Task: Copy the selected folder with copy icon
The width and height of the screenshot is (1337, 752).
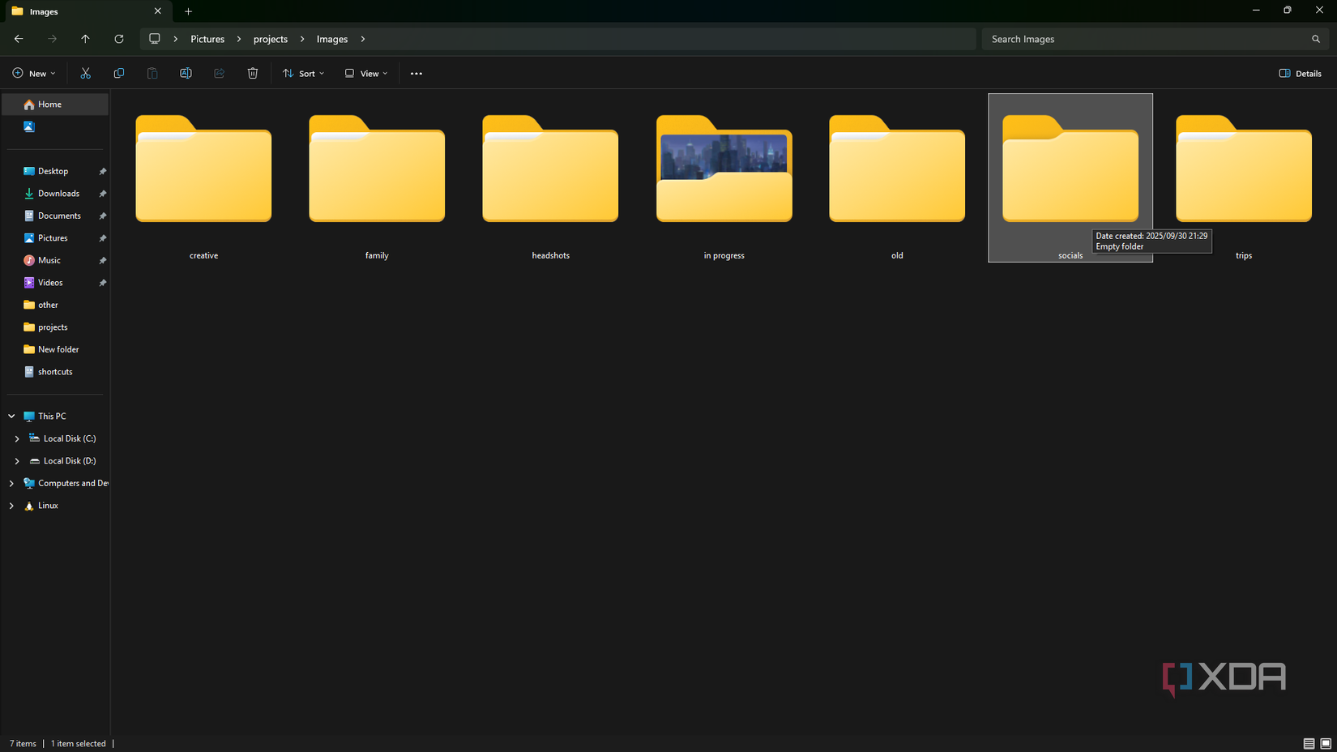Action: click(119, 73)
